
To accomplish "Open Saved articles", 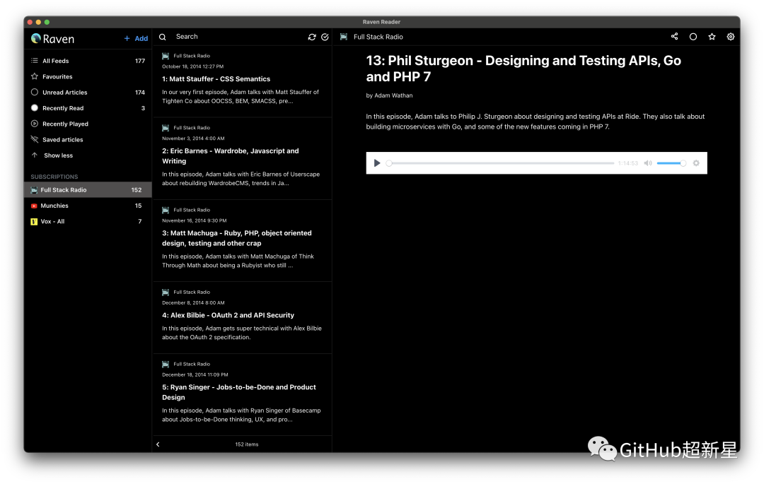I will tap(88, 140).
